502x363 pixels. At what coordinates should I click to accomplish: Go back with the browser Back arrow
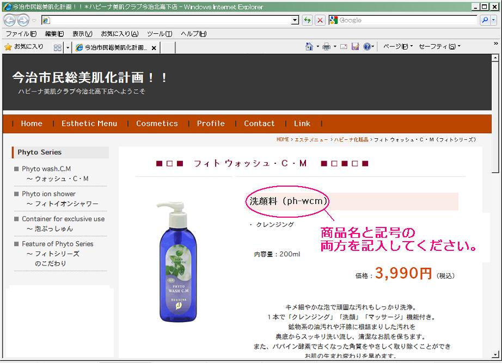coord(10,20)
